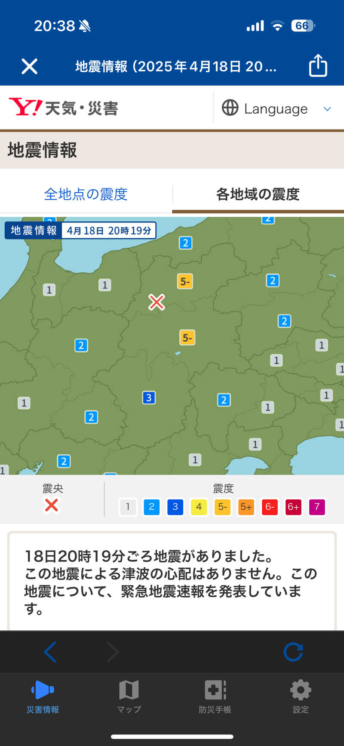
Task: Open Yahoo 天気・災害 logo link
Action: pos(64,108)
